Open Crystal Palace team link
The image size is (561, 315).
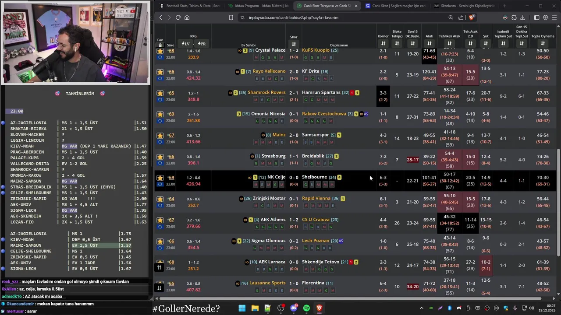coord(270,50)
